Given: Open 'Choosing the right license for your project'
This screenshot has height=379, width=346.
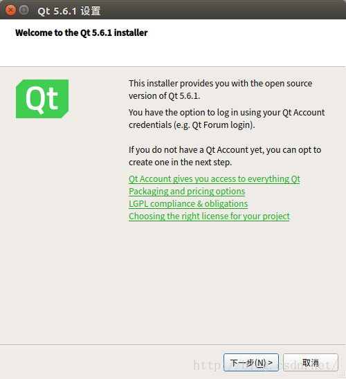Looking at the screenshot, I should tap(209, 216).
